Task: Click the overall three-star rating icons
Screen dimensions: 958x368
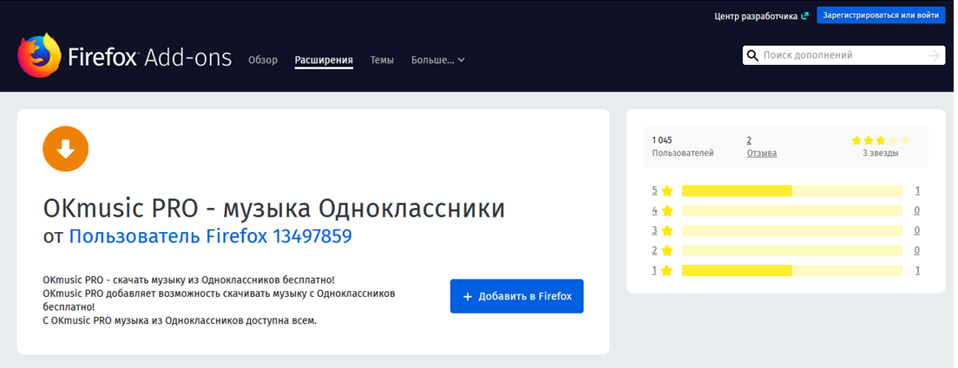Action: point(881,140)
